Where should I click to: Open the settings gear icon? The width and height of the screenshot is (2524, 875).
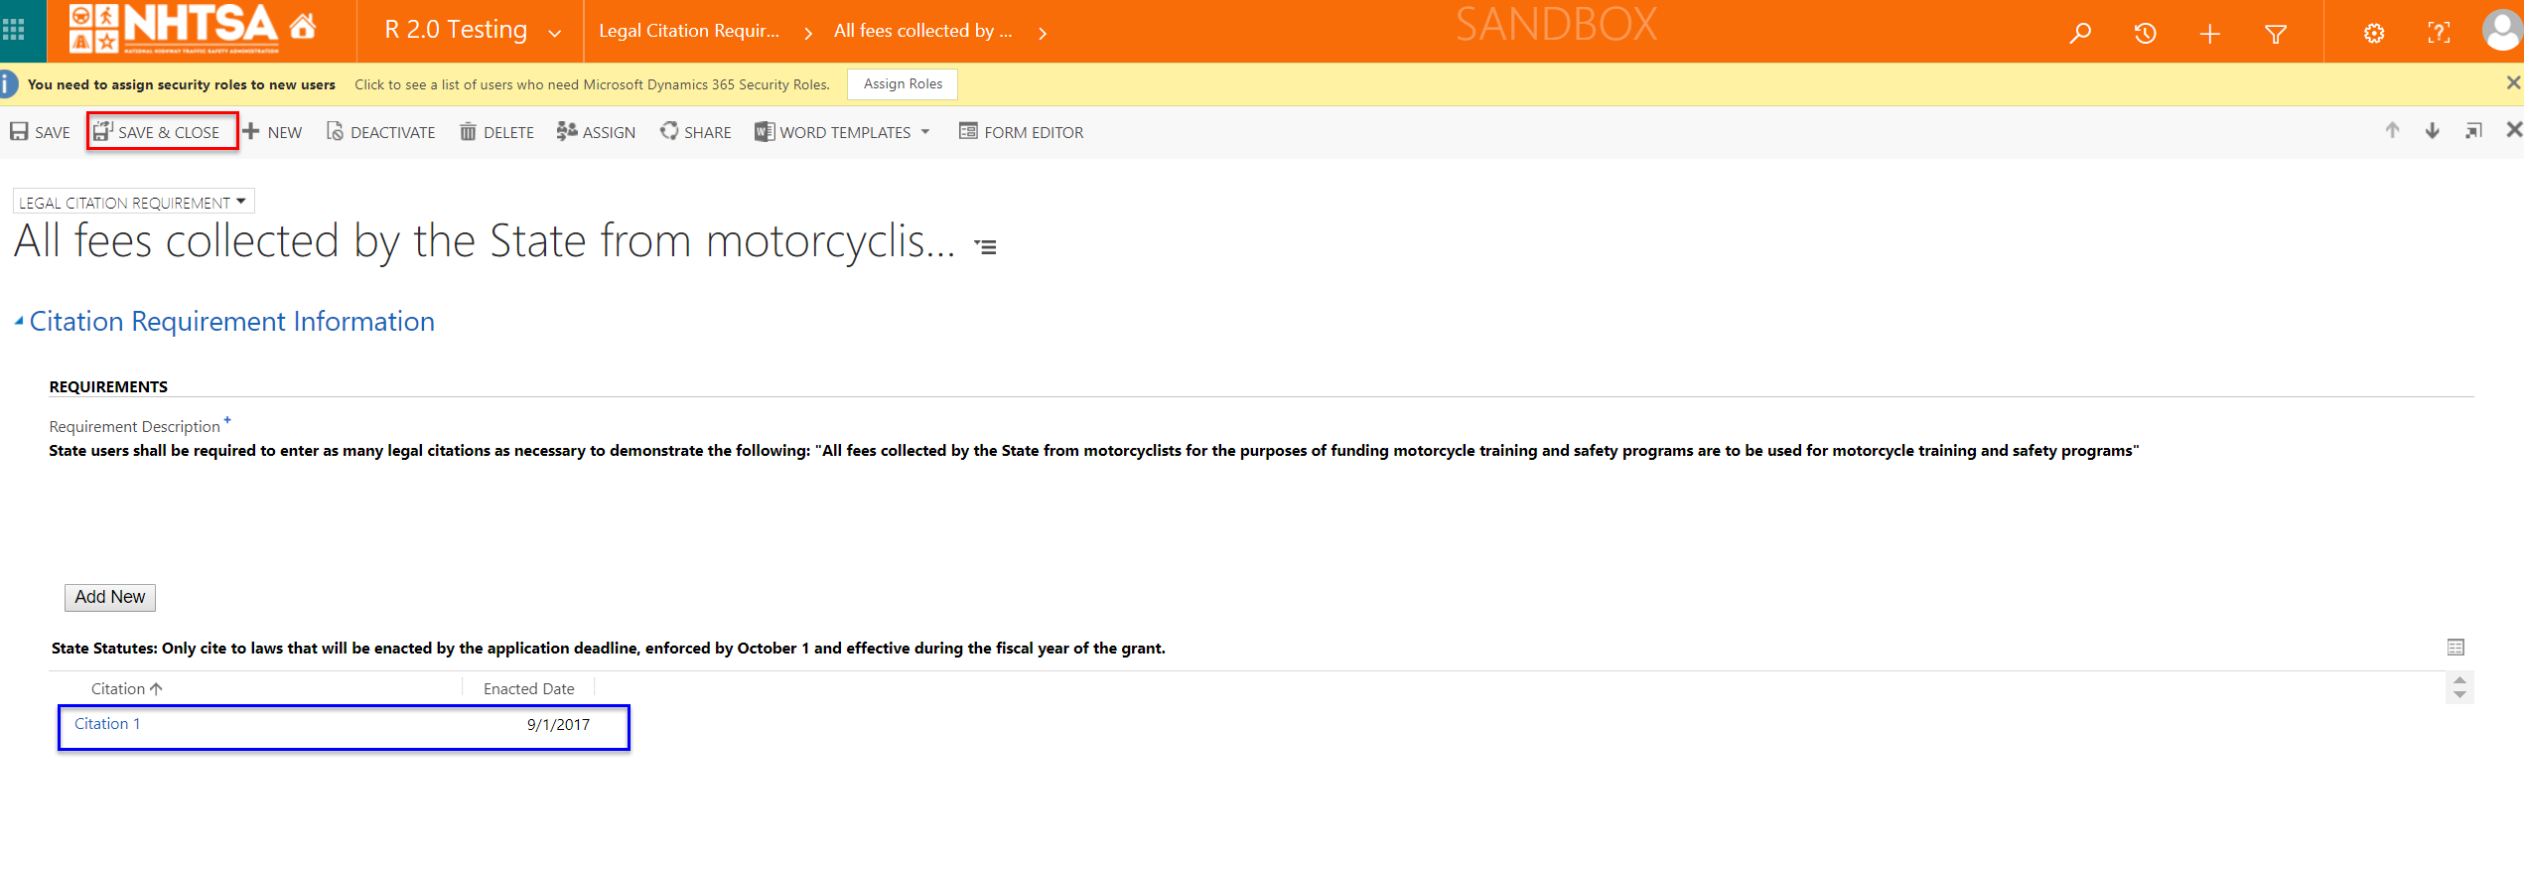click(2373, 34)
